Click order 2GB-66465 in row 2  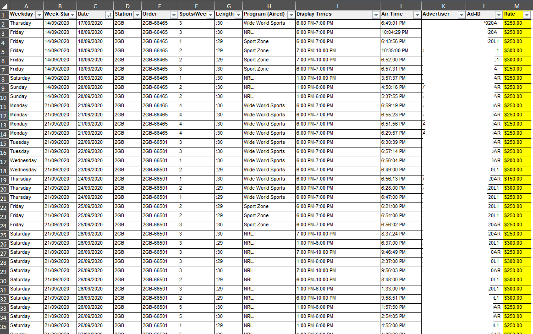click(x=155, y=23)
